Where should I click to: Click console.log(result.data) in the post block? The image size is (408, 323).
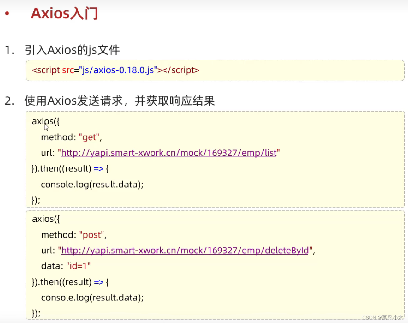tap(92, 298)
